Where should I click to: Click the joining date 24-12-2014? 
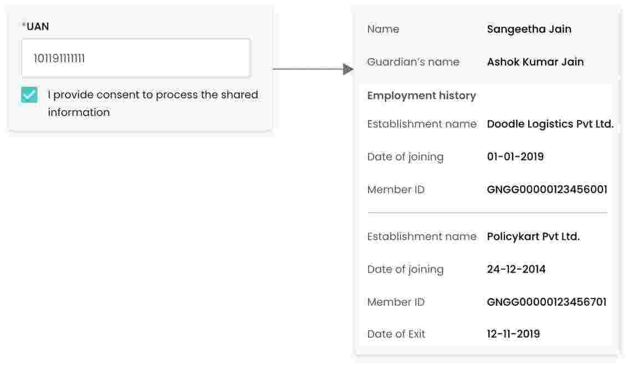point(516,269)
